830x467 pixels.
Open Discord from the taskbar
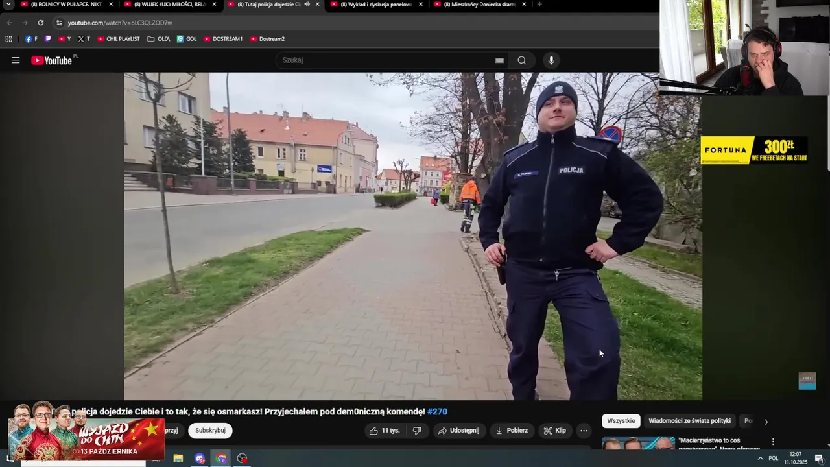tap(200, 459)
